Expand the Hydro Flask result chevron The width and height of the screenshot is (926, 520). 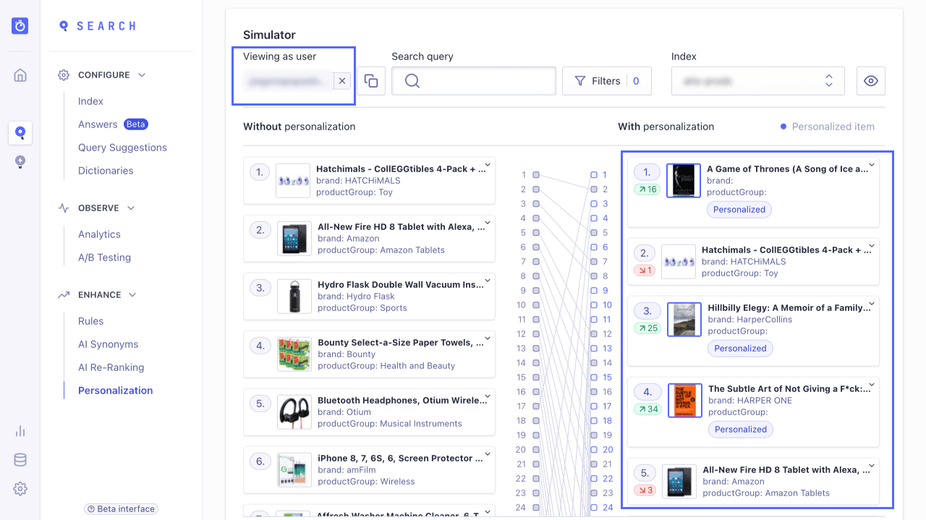[488, 281]
